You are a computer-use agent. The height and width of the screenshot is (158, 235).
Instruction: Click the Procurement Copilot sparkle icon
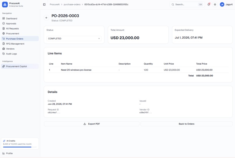click(3, 66)
